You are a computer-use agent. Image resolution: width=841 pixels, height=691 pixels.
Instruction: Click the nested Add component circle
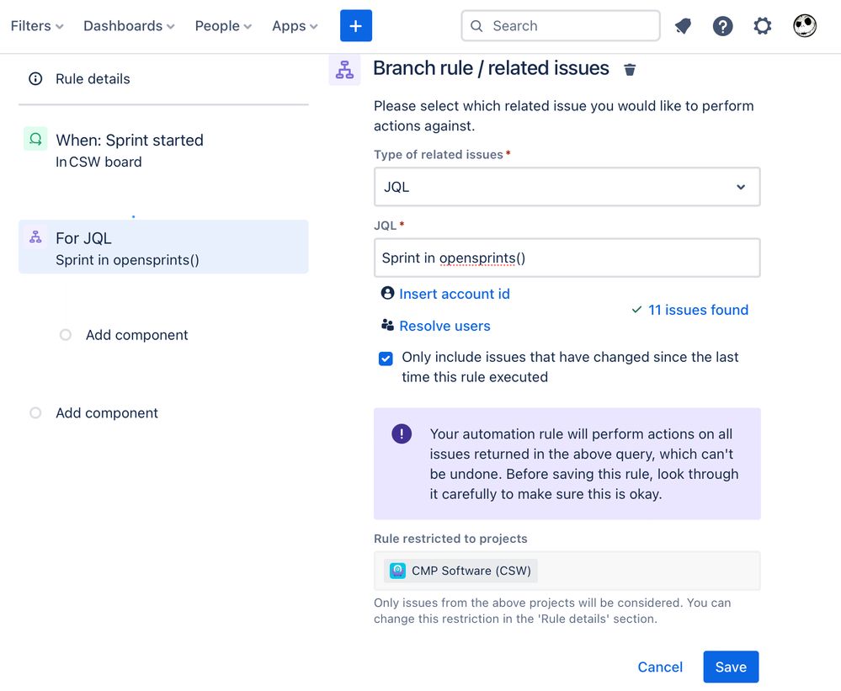(x=66, y=335)
